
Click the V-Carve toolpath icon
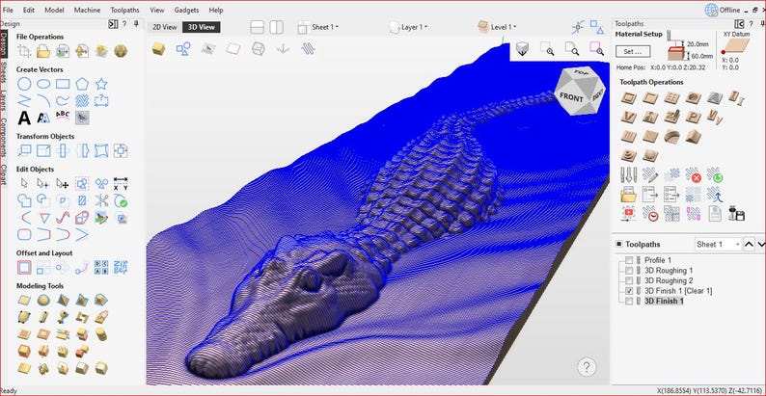pos(628,117)
